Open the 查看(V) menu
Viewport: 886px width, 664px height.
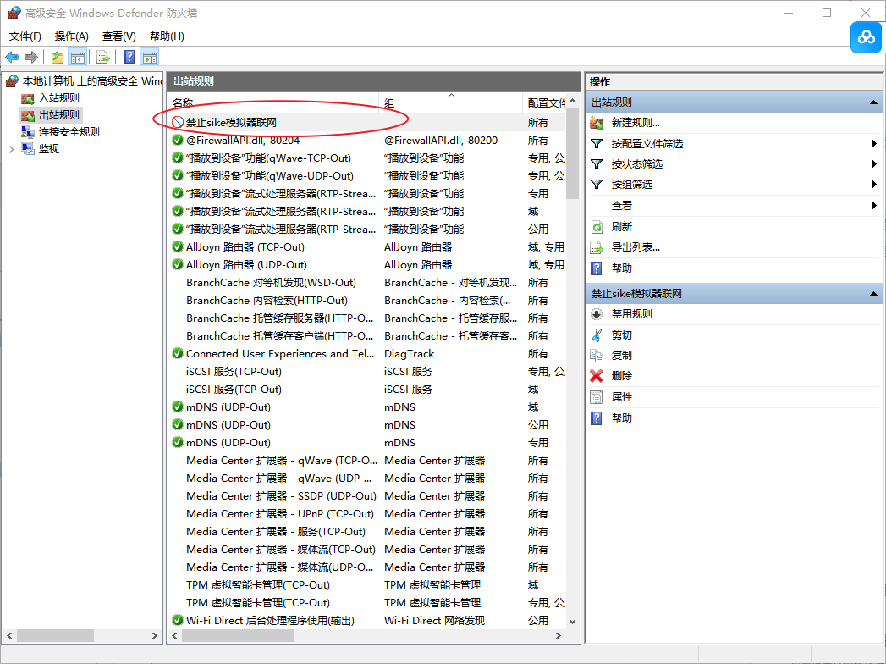[x=119, y=36]
